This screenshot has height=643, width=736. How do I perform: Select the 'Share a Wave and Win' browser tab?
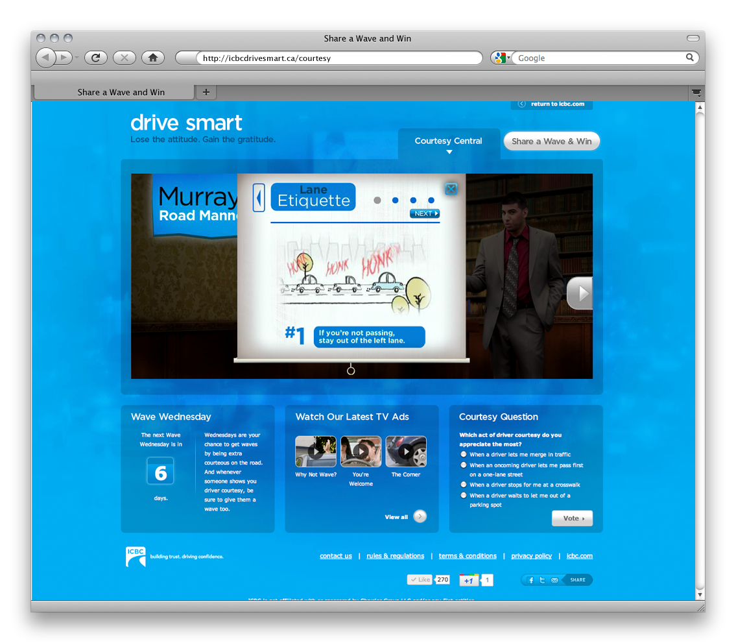coord(115,92)
